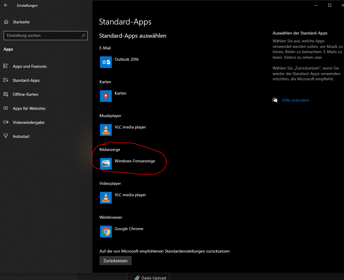Open the Hilfe anfordern link
This screenshot has width=344, height=280.
click(295, 100)
